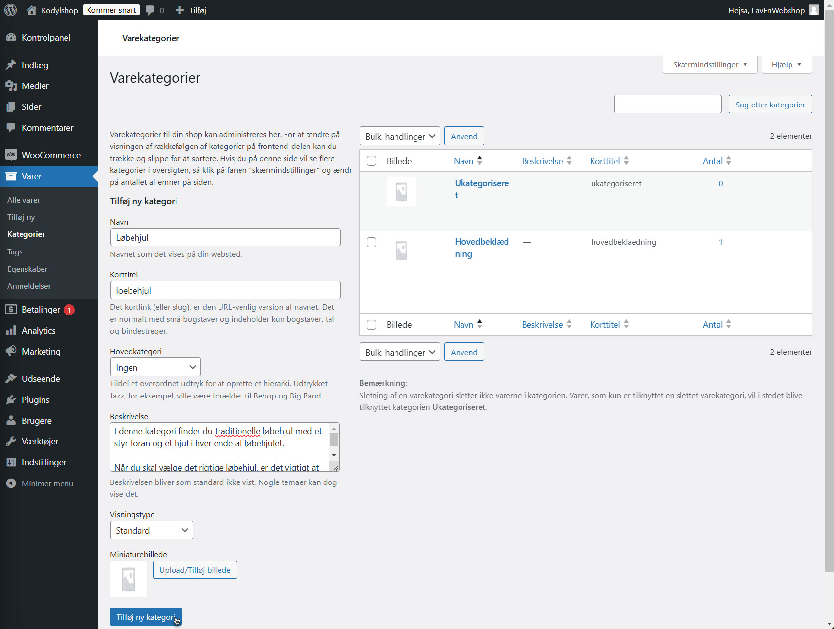Expand the Visningstype dropdown
Screen dimensions: 834x629
point(152,530)
